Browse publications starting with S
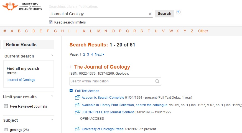The image size is (242, 133). pyautogui.click(x=142, y=31)
